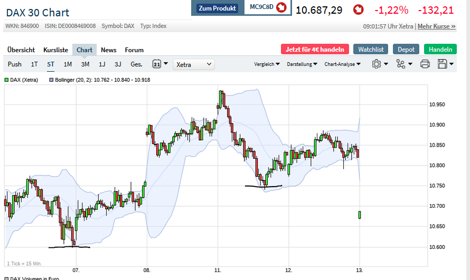This screenshot has width=470, height=280.
Task: Click the green Handeln button
Action: (x=440, y=49)
